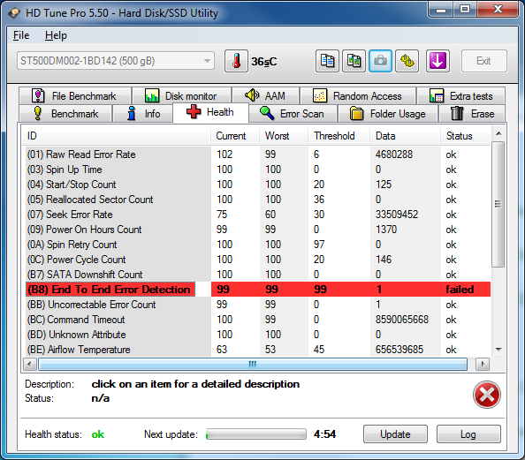
Task: Click the thermometer temperature icon
Action: click(x=236, y=61)
